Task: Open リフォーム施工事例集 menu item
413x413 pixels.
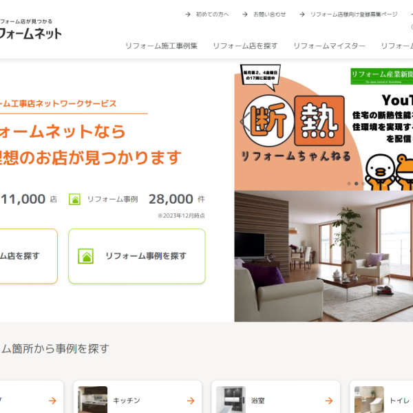Action: [x=162, y=46]
